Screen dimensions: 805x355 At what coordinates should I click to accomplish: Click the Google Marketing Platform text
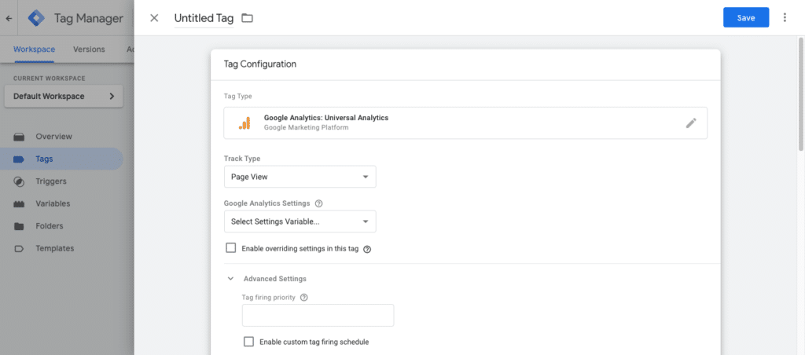[306, 127]
